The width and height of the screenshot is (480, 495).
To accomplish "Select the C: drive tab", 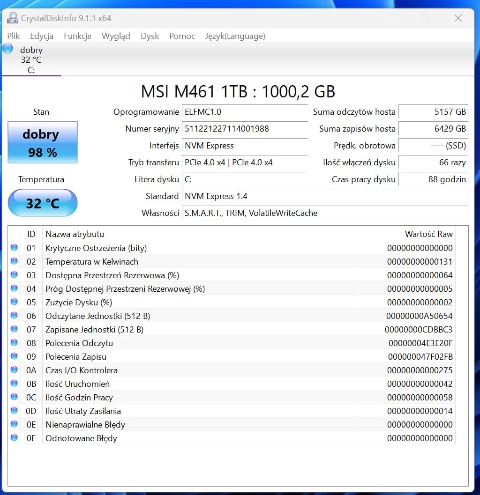I will [x=31, y=60].
